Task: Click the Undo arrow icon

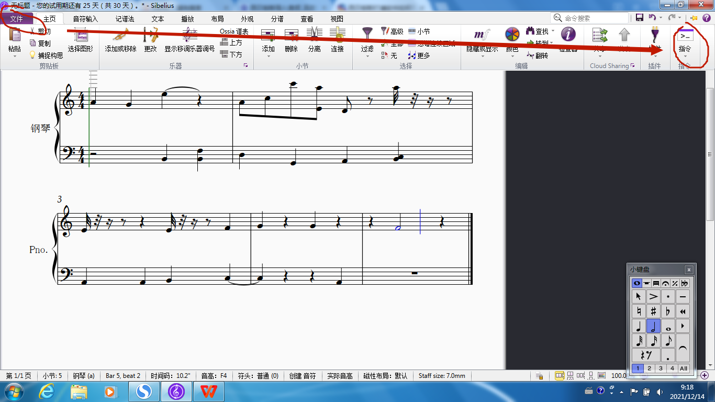Action: tap(652, 18)
